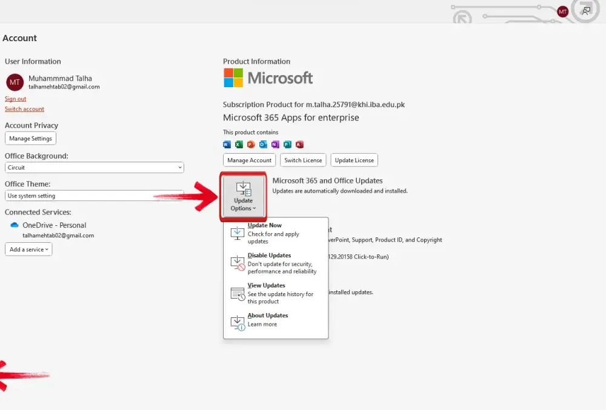Click talhamehtab02@gmail.com under Muhammmad Talha

pyautogui.click(x=64, y=87)
